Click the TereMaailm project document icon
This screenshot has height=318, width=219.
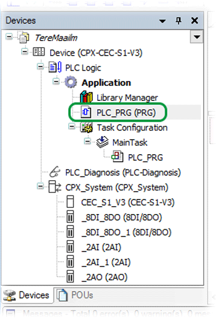[x=24, y=37]
